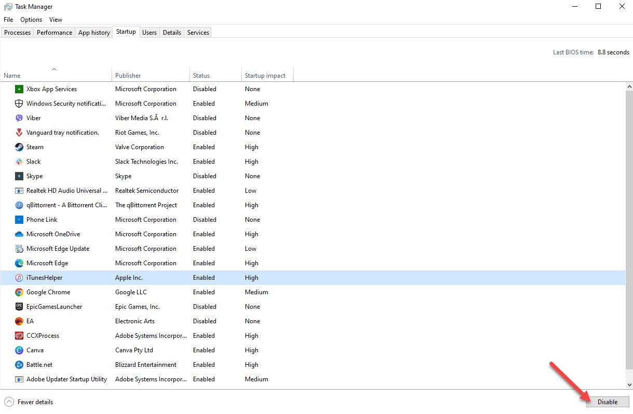Select the qBittorrent icon
The image size is (633, 414).
pos(19,205)
